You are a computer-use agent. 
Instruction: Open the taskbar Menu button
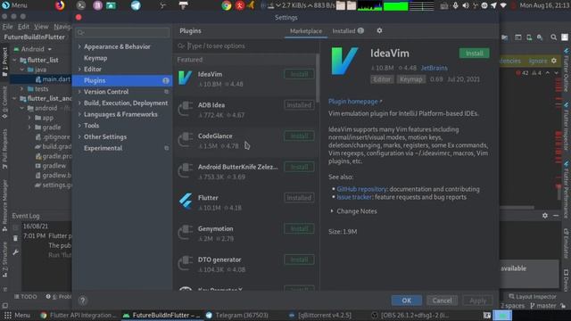pos(17,315)
